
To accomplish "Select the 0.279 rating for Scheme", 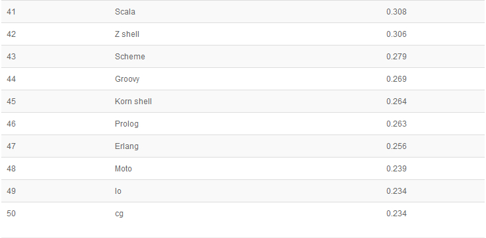I will pyautogui.click(x=396, y=57).
